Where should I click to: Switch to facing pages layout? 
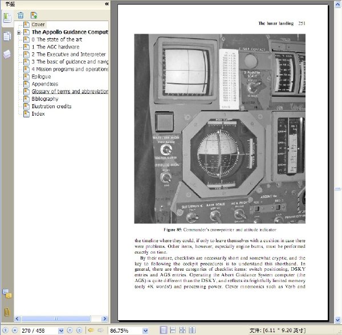(x=192, y=330)
